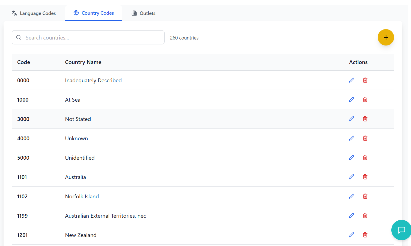Delete the Norfolk Island entry
The height and width of the screenshot is (246, 411).
point(365,196)
